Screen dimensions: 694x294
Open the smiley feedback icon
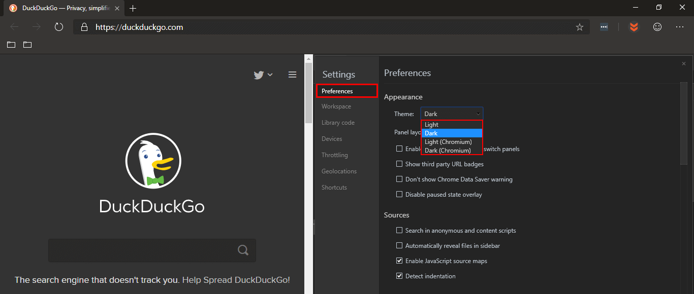pyautogui.click(x=657, y=27)
